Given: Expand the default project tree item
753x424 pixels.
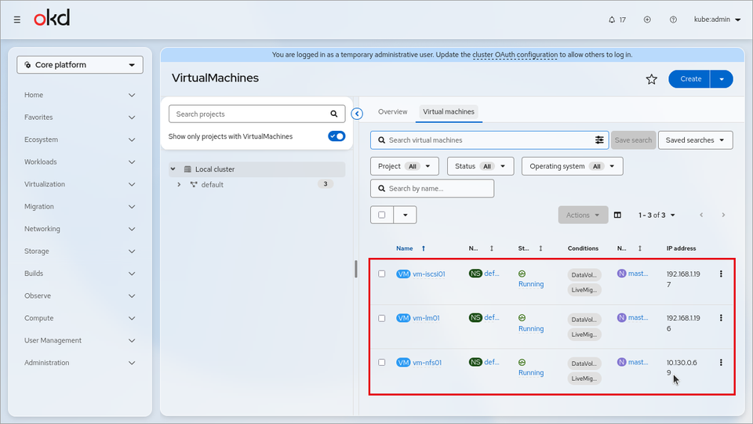Looking at the screenshot, I should [x=179, y=185].
